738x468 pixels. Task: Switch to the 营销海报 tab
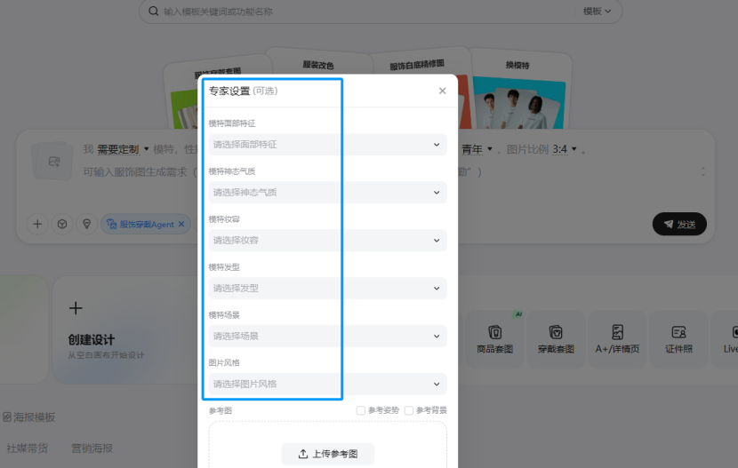92,448
